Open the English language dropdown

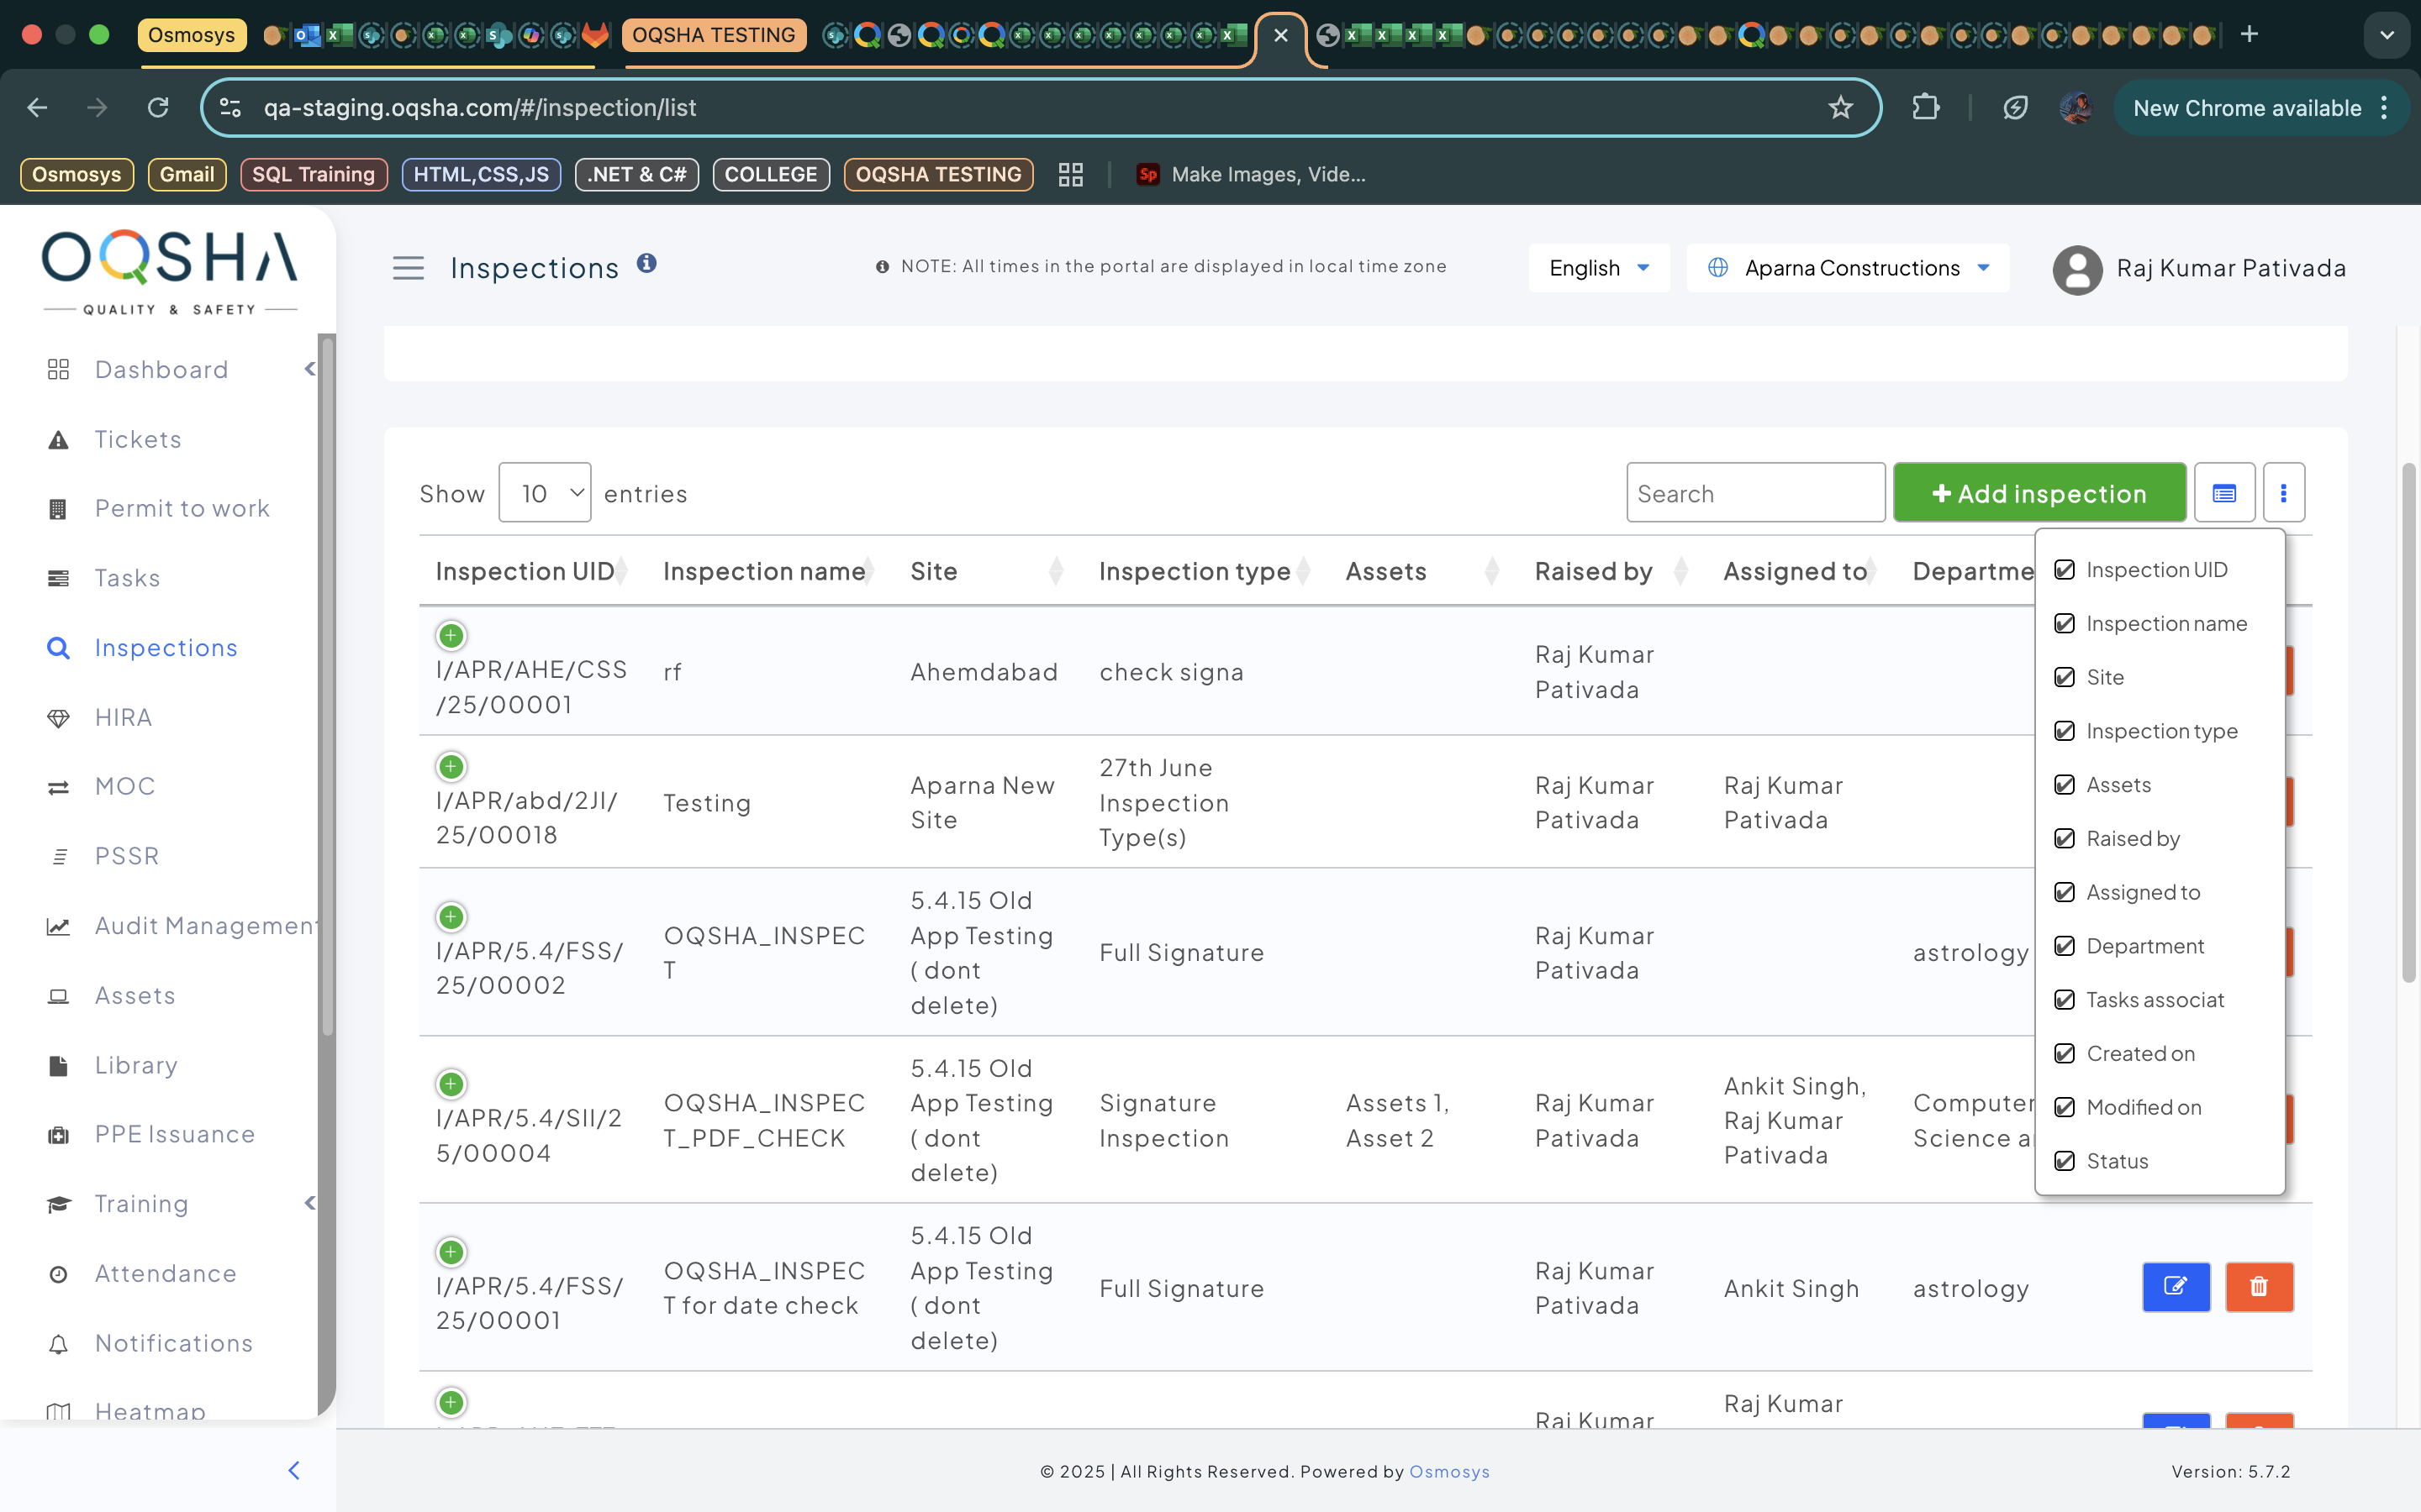pos(1598,268)
